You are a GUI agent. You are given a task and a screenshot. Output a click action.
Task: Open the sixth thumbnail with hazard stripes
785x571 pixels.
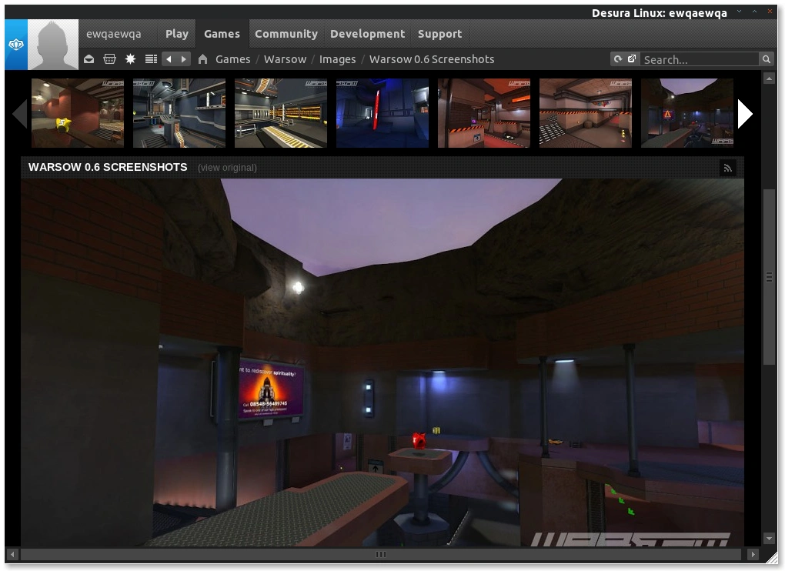tap(586, 112)
